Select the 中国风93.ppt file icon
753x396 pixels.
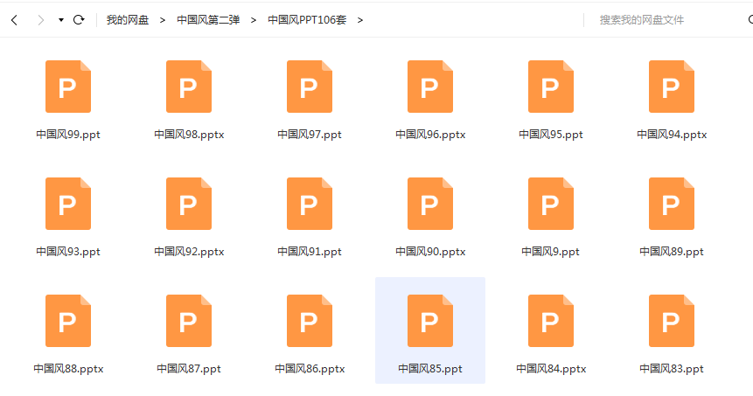point(68,204)
